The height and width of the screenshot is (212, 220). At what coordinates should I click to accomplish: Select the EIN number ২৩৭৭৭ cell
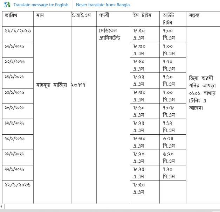pyautogui.click(x=78, y=85)
